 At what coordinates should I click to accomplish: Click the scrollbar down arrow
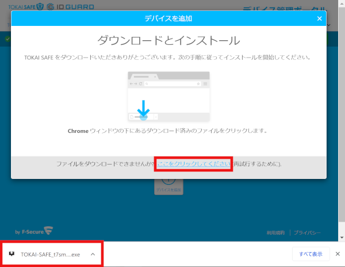pos(342,238)
